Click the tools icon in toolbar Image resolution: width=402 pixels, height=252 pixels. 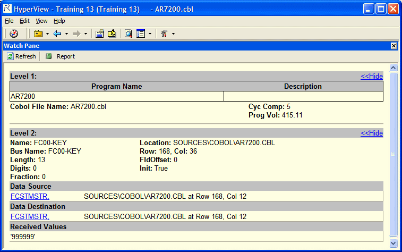pyautogui.click(x=164, y=33)
